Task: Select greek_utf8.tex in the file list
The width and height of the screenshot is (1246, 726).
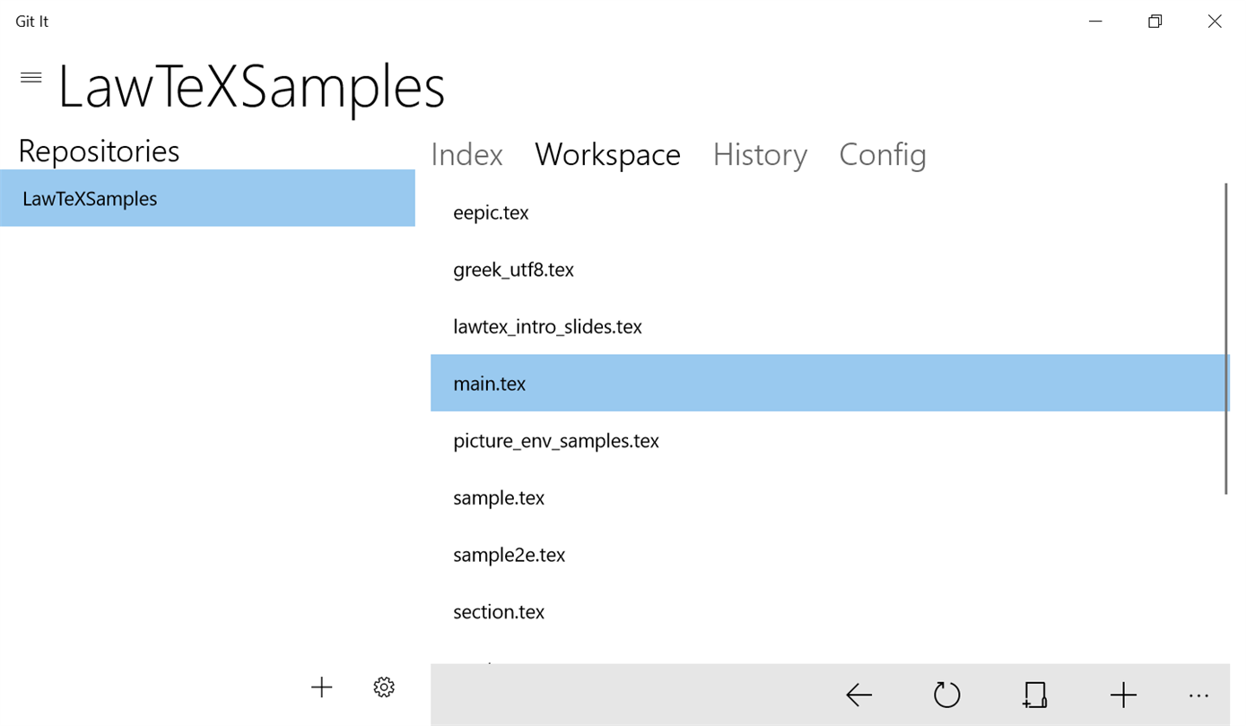Action: 513,270
